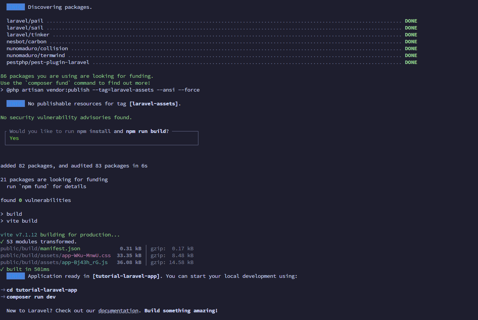The image size is (478, 320).
Task: Click the public/build/manifest.json file path
Action: 40,249
